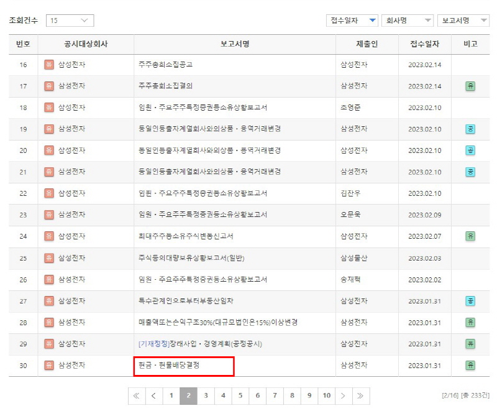The image size is (497, 411).
Task: Click blue 공 remark badge in row 27
Action: (470, 301)
